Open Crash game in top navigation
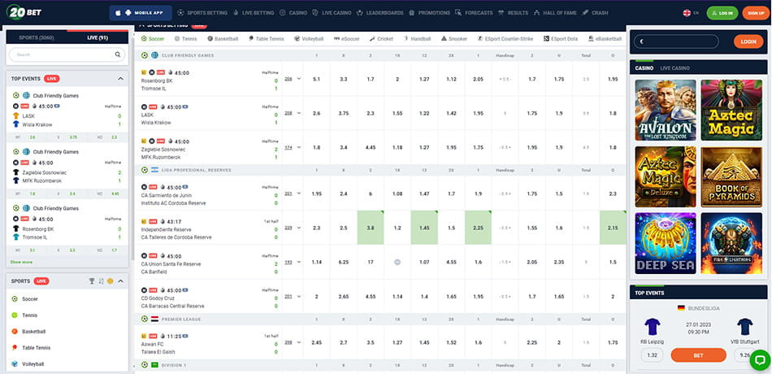Screen dimensions: 772x374 (595, 13)
